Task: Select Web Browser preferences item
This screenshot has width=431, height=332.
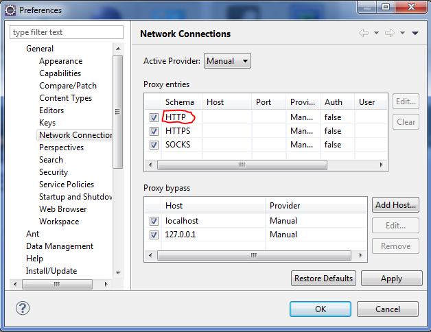Action: [62, 209]
